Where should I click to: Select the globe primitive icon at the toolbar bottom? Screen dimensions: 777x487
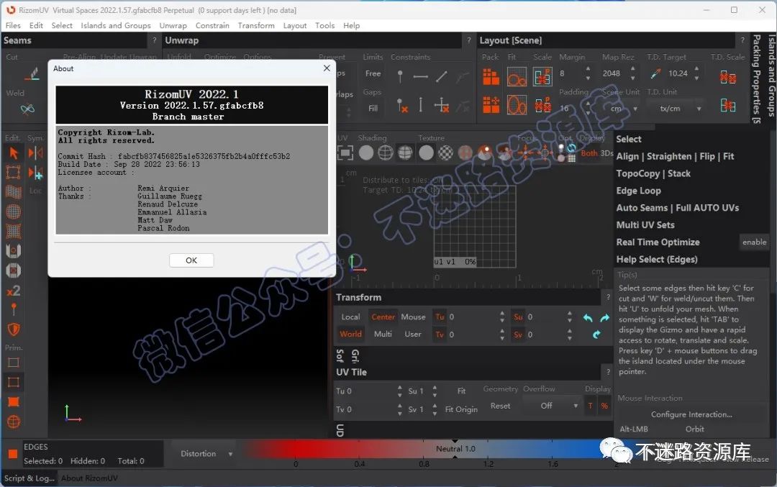[14, 422]
